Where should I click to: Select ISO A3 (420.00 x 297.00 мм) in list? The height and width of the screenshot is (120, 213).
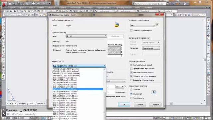point(78,85)
